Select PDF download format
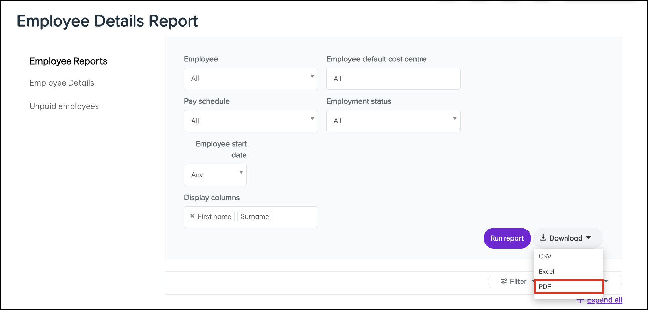648x310 pixels. tap(545, 287)
